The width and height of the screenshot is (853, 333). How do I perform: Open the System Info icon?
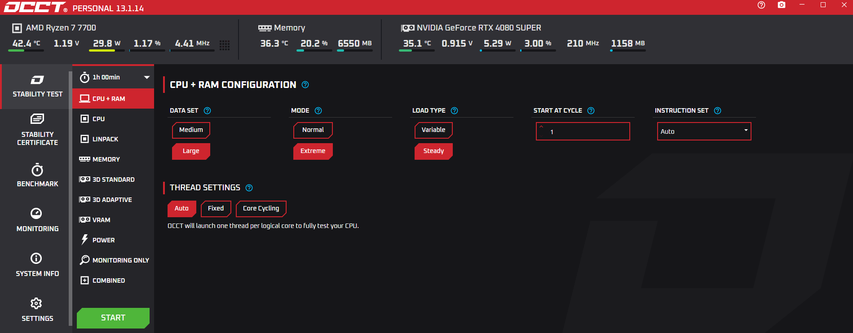[36, 259]
